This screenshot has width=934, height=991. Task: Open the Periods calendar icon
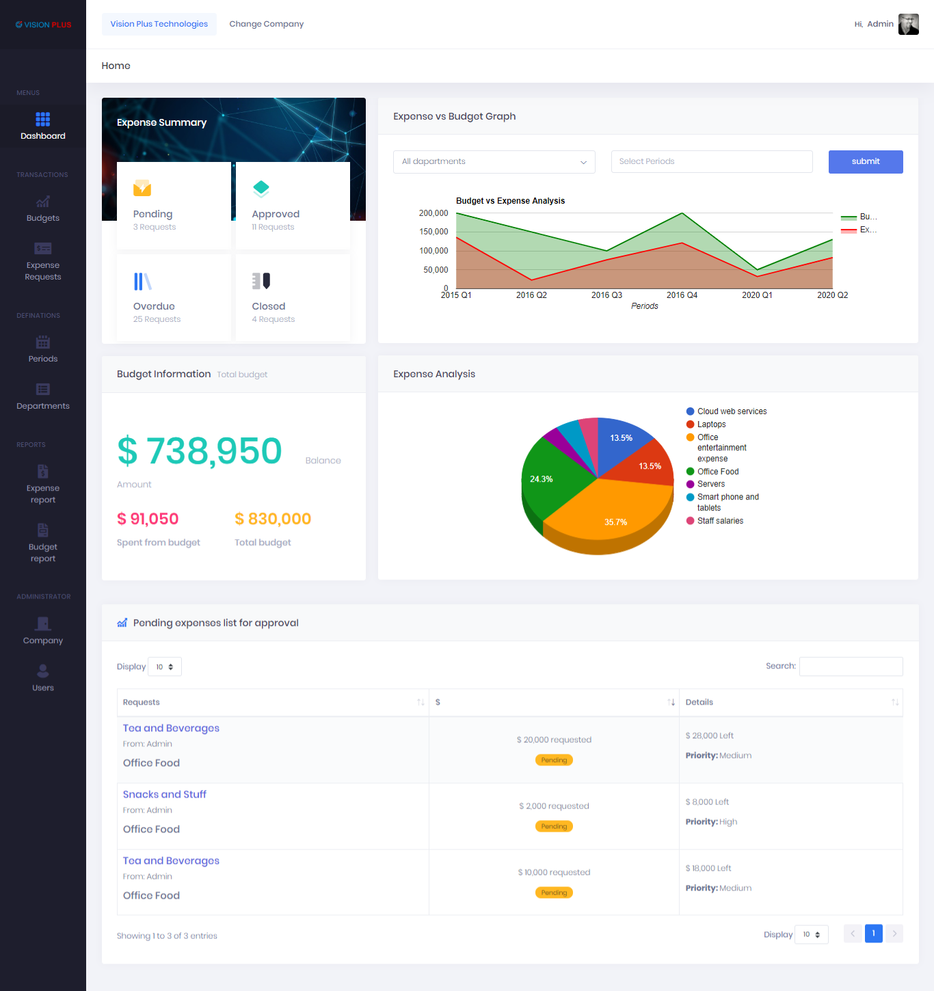[x=42, y=342]
